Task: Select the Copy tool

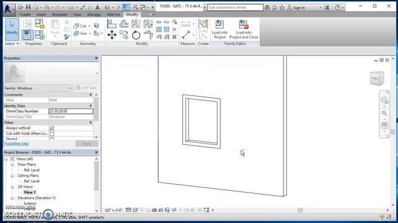Action: coord(124,35)
